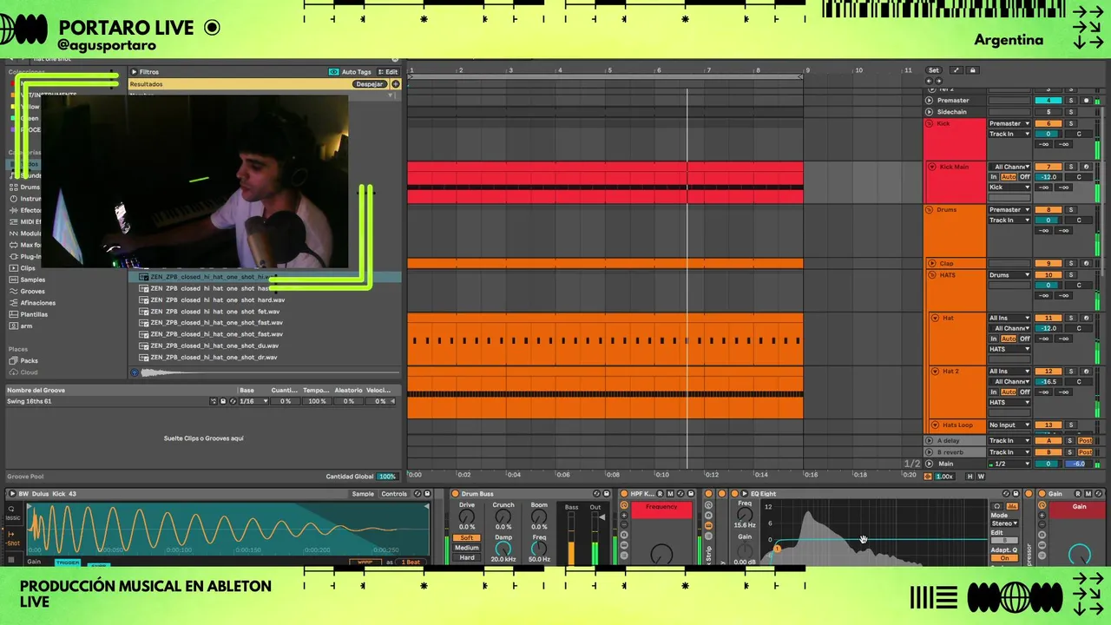Viewport: 1111px width, 625px height.
Task: Click the automation arm icon beside Set
Action: 956,70
